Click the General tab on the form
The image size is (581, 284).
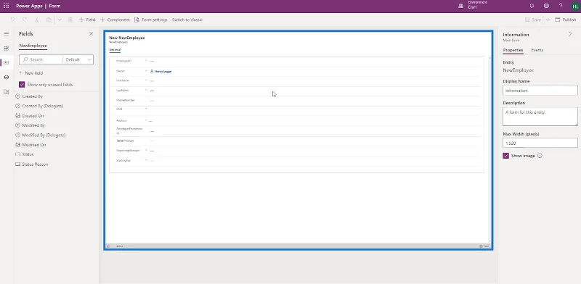[x=115, y=49]
